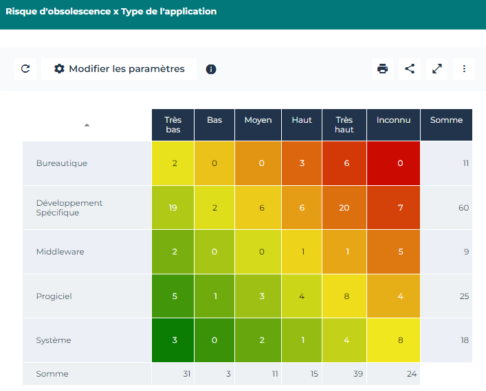Click Modifier les paramètres button
The image size is (486, 391).
119,69
